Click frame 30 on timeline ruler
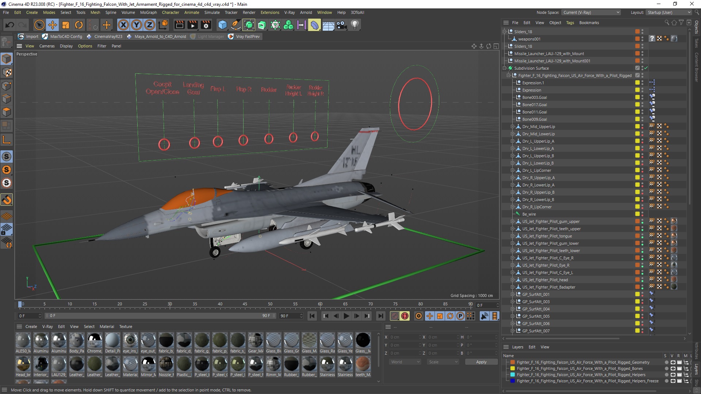 [170, 304]
